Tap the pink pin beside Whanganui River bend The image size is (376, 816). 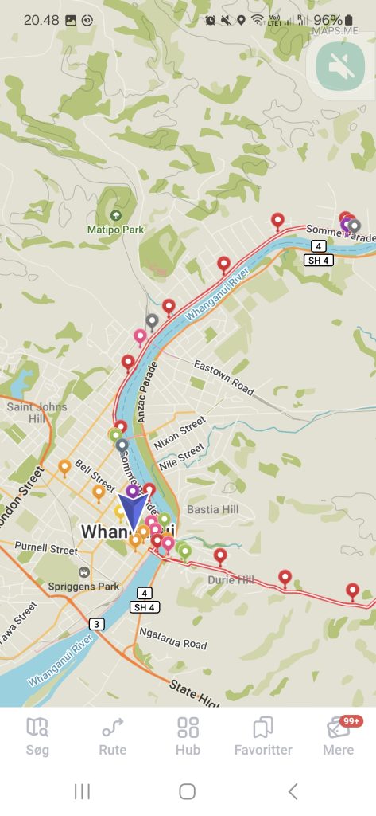click(x=140, y=337)
